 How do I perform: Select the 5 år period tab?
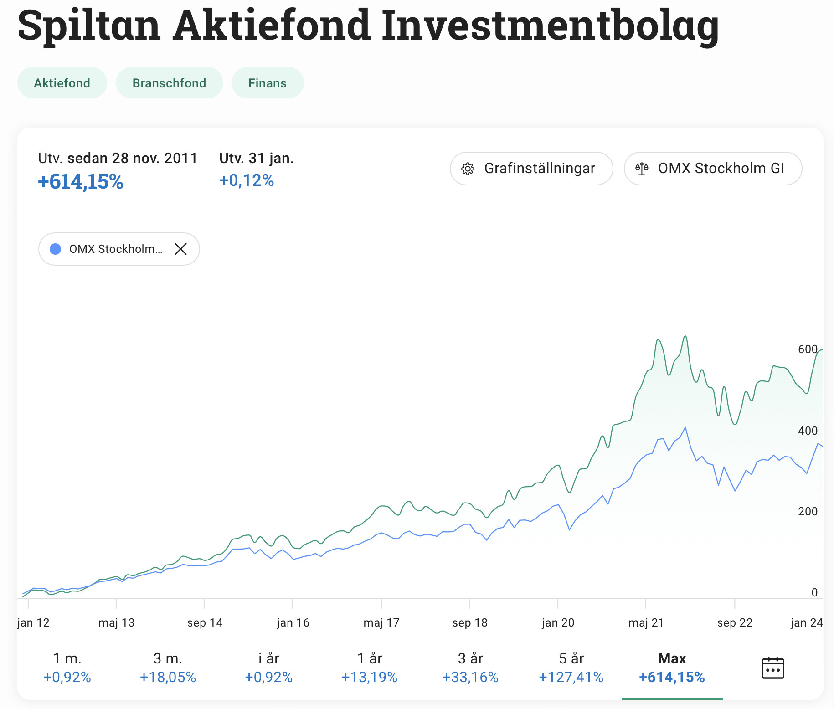571,668
